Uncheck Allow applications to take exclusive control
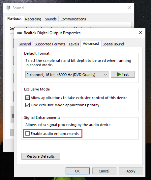151x180 pixels. 27,98
